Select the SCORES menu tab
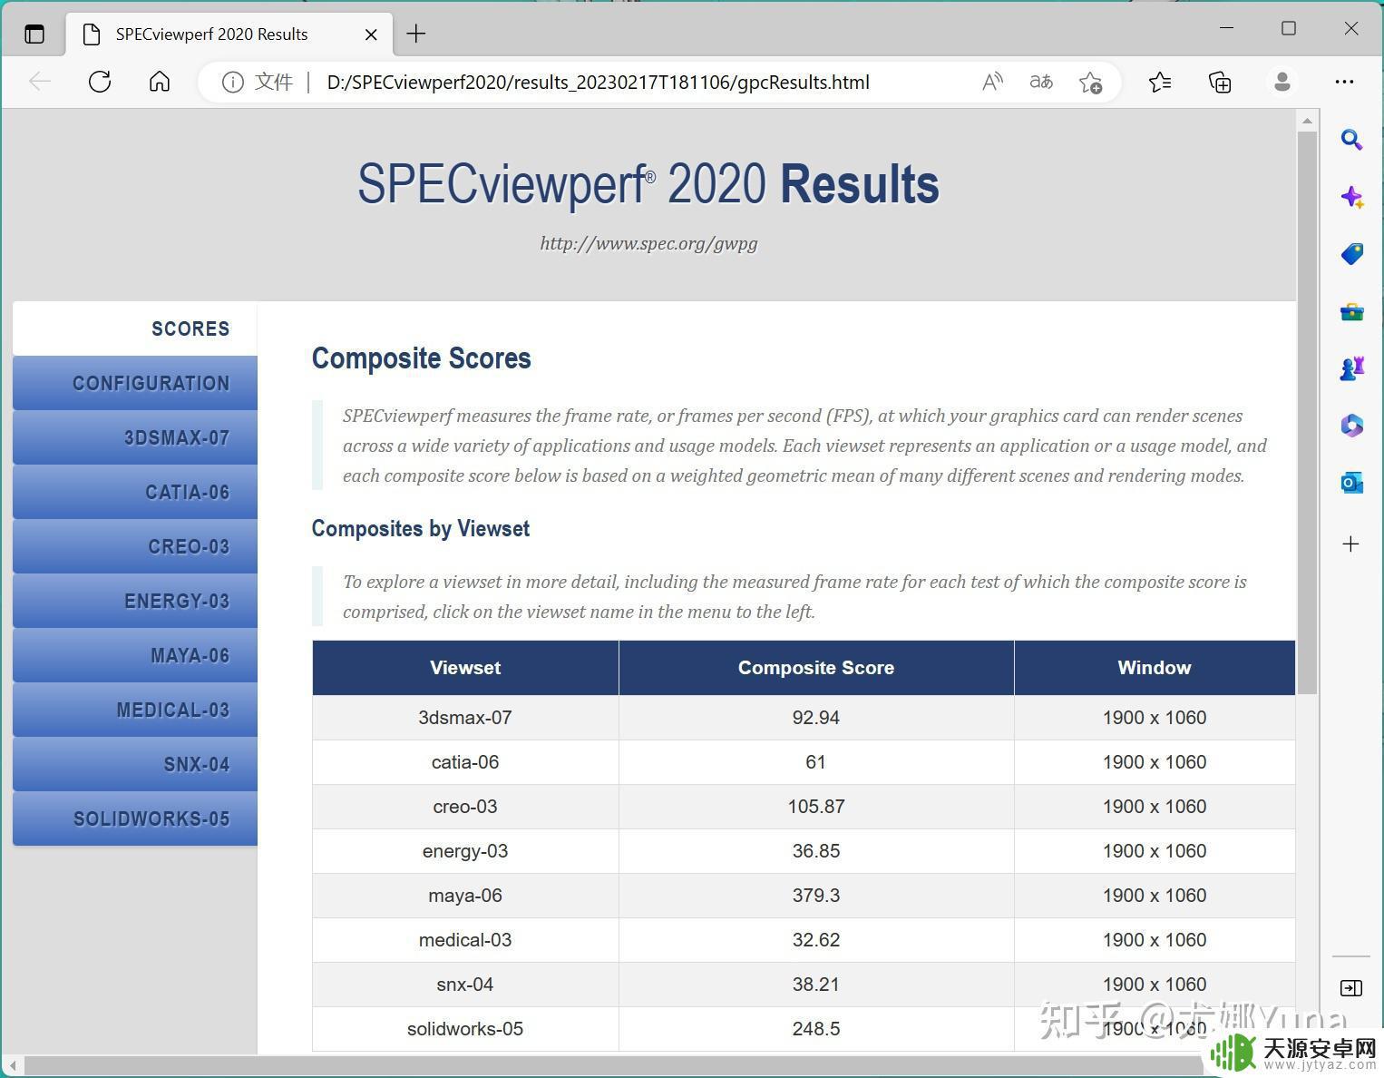Screen dimensions: 1384x1078 (x=135, y=328)
